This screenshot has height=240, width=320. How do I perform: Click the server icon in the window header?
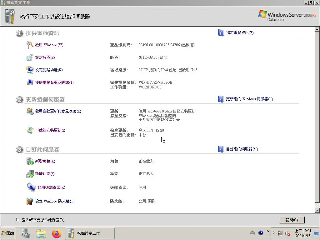(10, 16)
